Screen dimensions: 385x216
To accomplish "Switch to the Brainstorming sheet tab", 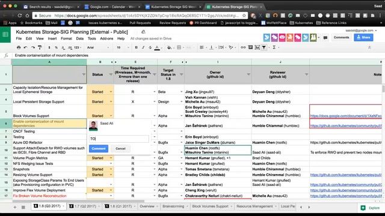I will coord(173,206).
